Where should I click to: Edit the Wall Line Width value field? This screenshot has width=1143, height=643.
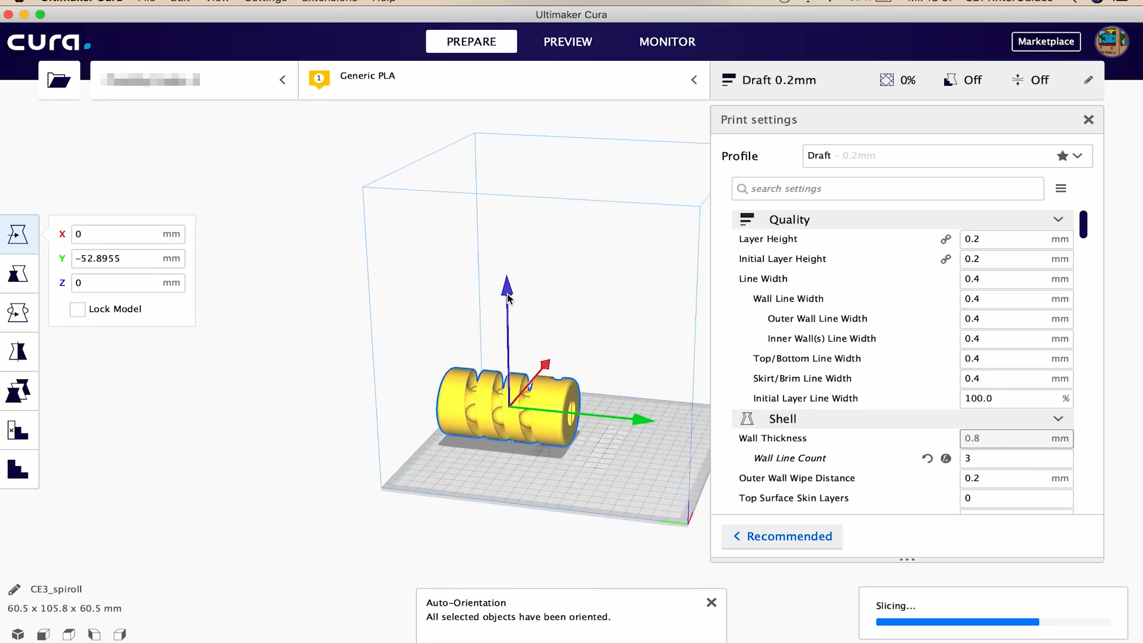coord(1016,299)
